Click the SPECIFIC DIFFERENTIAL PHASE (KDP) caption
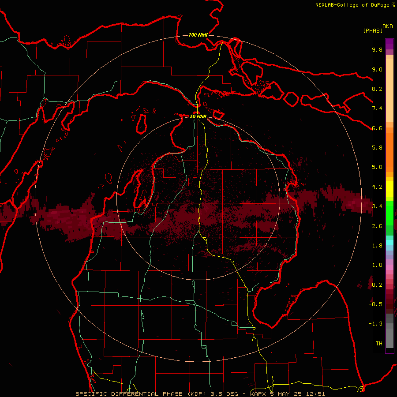This screenshot has width=397, height=397. point(142,394)
